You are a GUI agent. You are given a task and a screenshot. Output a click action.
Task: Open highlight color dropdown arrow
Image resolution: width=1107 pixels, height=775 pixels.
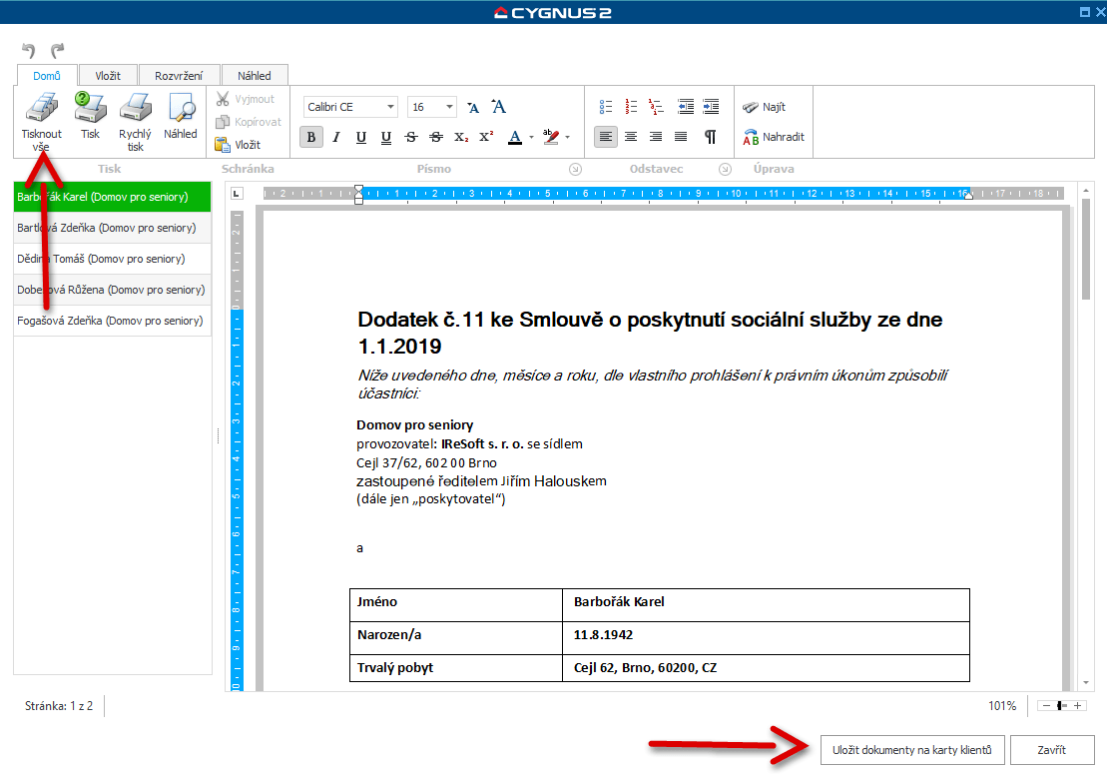point(568,137)
